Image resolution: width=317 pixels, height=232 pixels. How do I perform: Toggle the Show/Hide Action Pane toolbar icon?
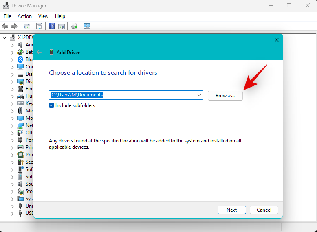pyautogui.click(x=62, y=26)
